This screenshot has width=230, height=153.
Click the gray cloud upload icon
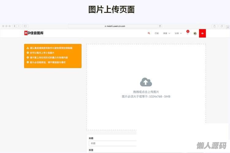click(x=146, y=82)
